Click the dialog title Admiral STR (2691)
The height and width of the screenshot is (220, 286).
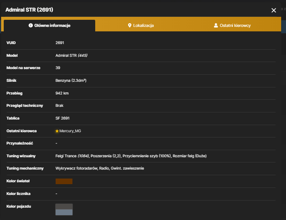[29, 10]
